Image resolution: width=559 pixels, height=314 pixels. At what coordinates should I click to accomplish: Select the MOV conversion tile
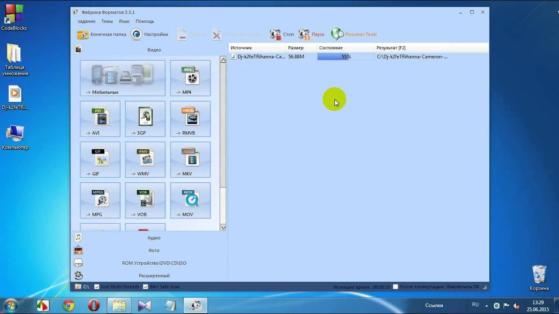190,200
